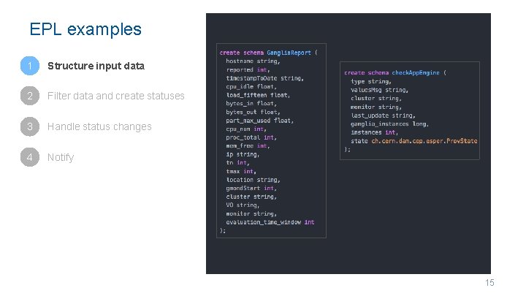The width and height of the screenshot is (526, 296).
Task: Click the checkAppEngine code block thumbnail
Action: (x=410, y=110)
